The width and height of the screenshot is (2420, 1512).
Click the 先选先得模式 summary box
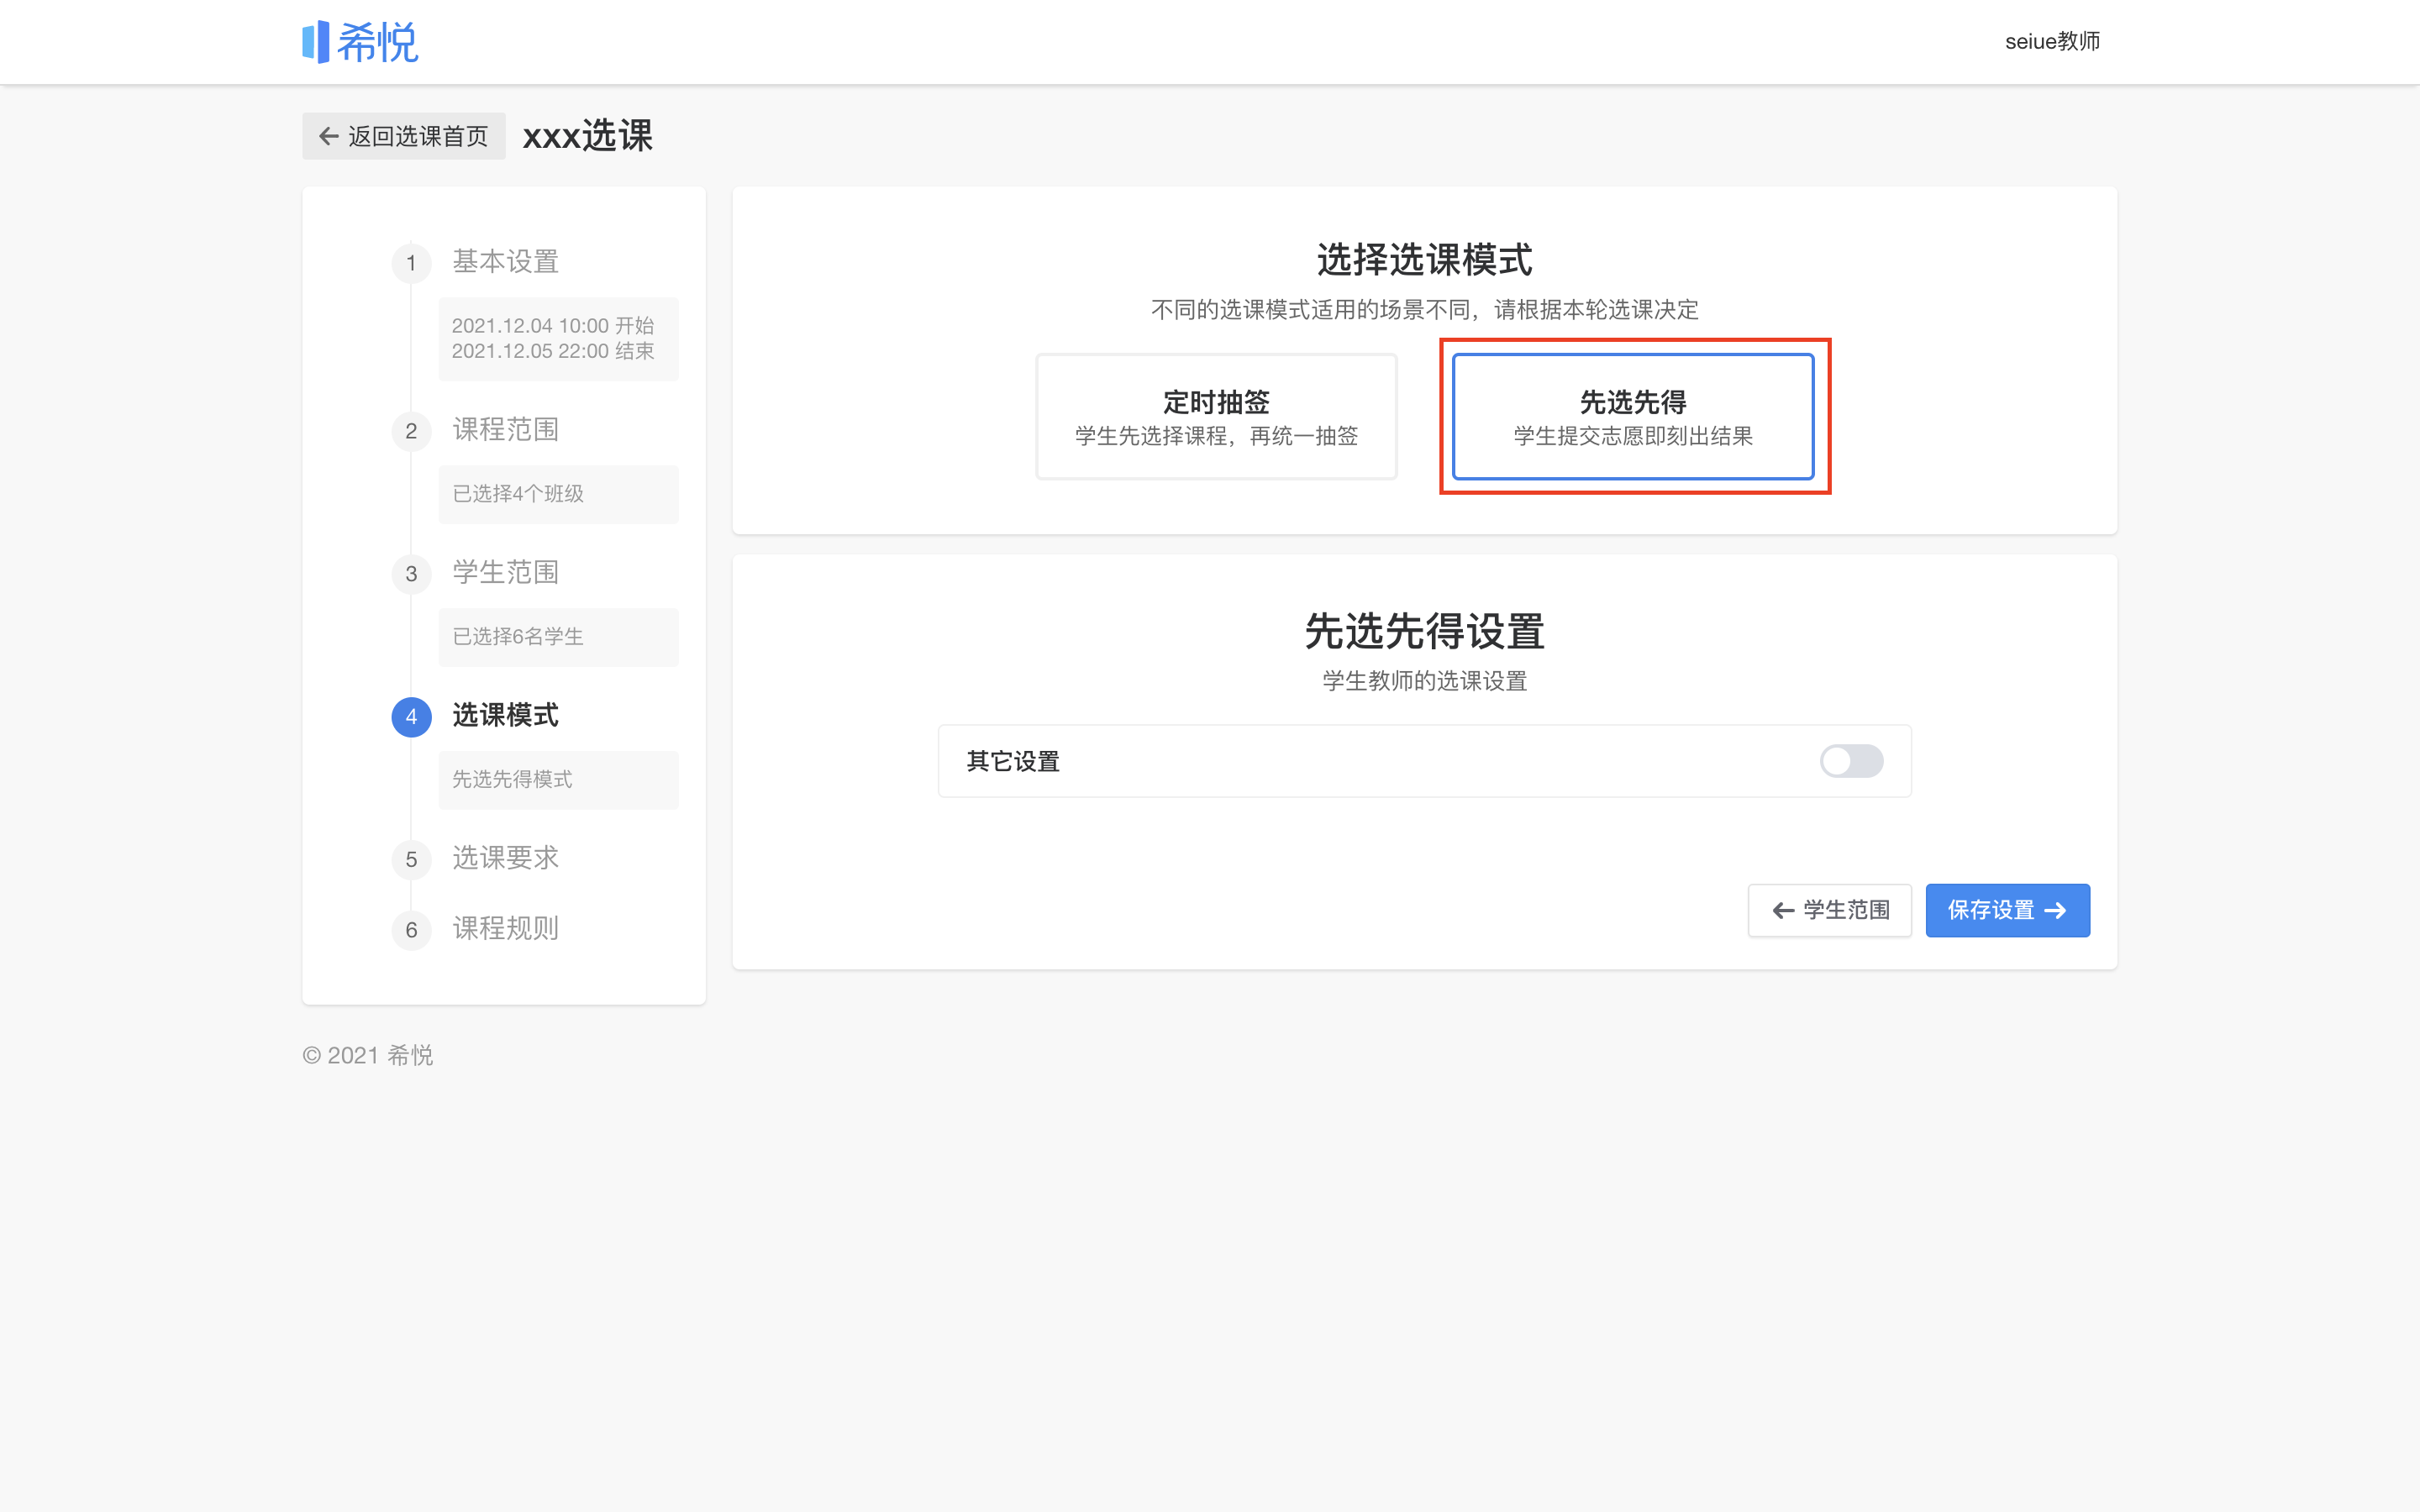point(558,779)
